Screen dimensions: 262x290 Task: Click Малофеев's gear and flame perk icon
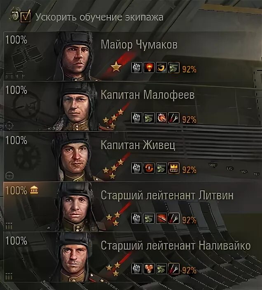161,118
